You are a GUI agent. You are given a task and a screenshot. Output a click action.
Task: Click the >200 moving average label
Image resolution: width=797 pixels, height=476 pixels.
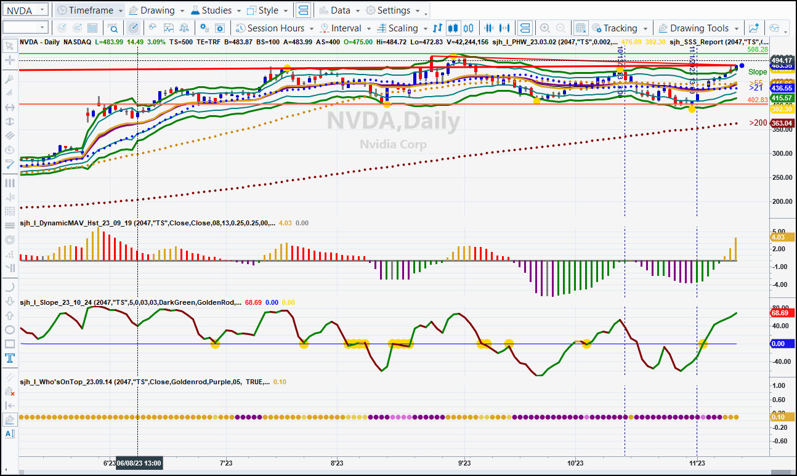point(758,123)
